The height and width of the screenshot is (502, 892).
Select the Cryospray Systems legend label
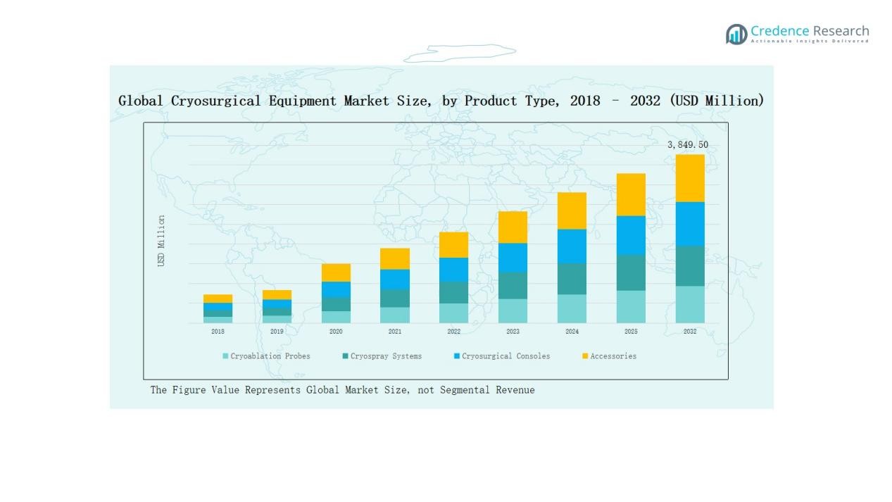[x=386, y=356]
